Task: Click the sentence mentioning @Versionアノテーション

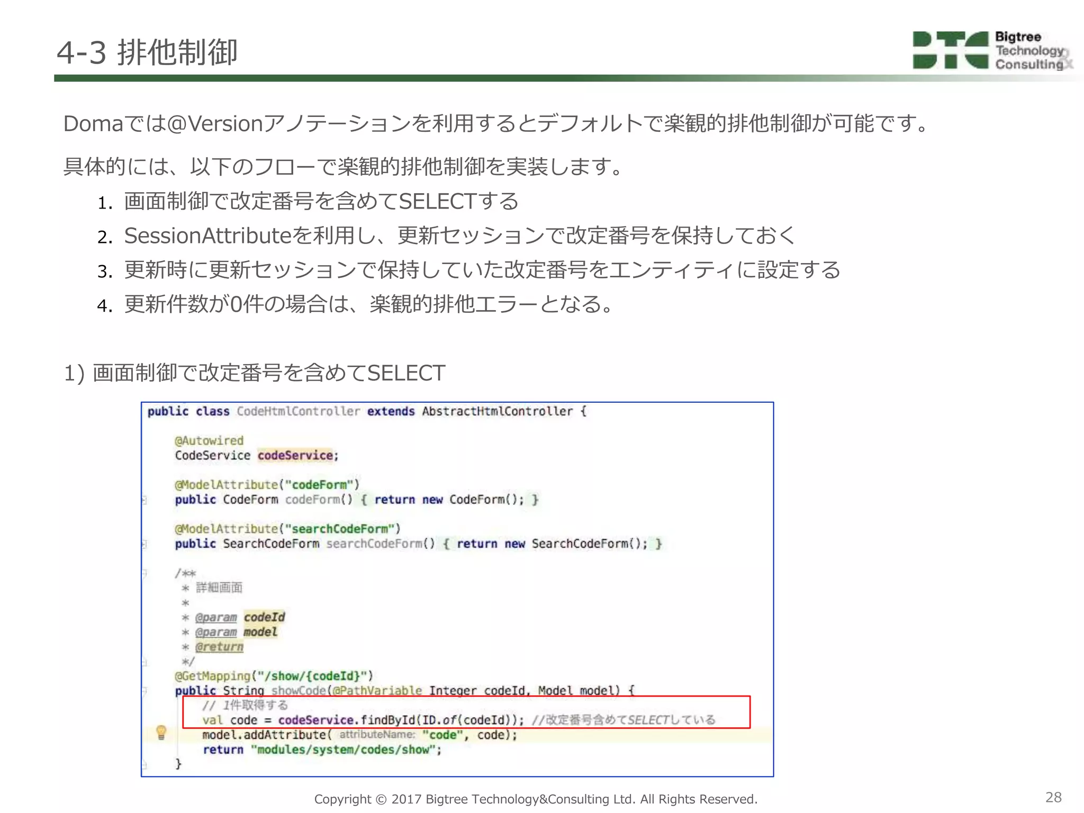Action: click(x=496, y=124)
